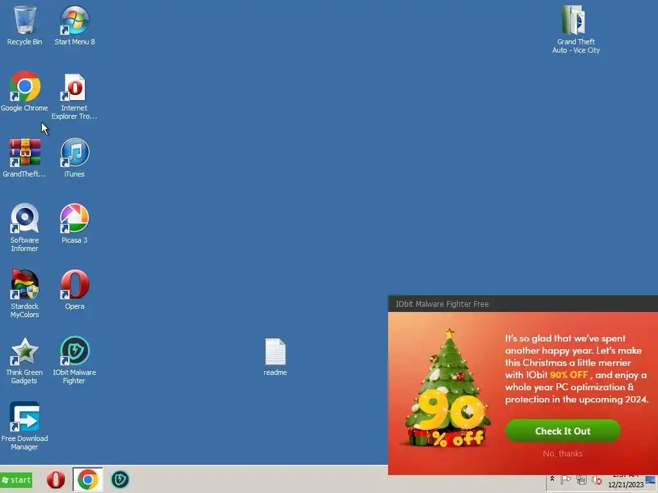The image size is (658, 493).
Task: Select the GrandTheft... WinRAR archive icon
Action: click(x=24, y=158)
